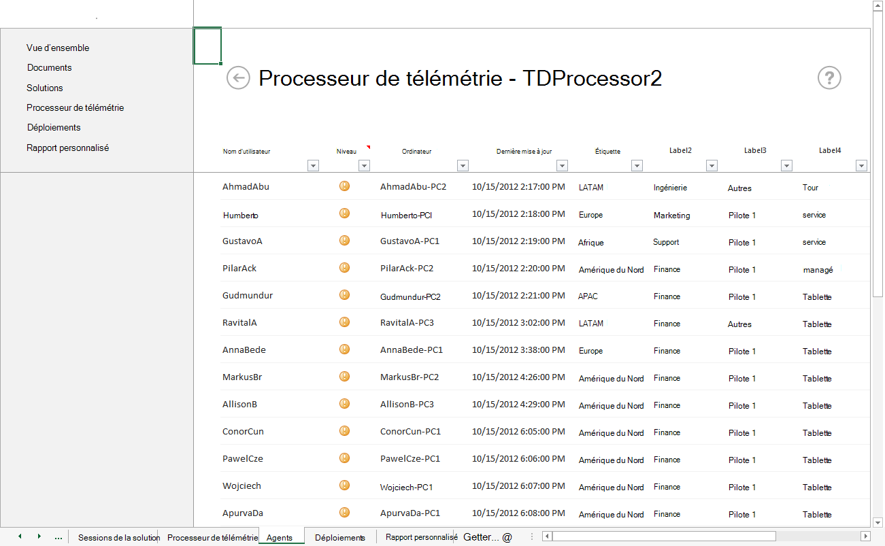Open the Label4 filter dropdown
This screenshot has height=546, width=885.
[x=861, y=165]
